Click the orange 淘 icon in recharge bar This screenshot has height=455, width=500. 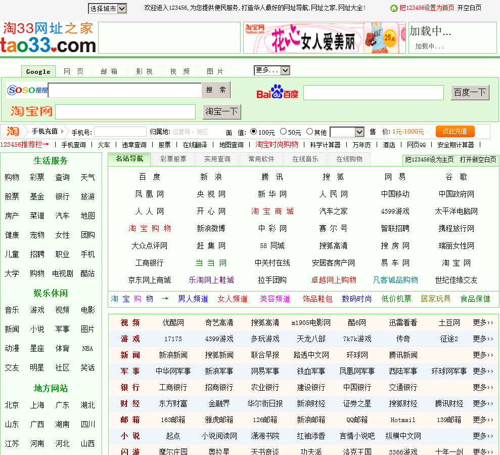tap(13, 132)
